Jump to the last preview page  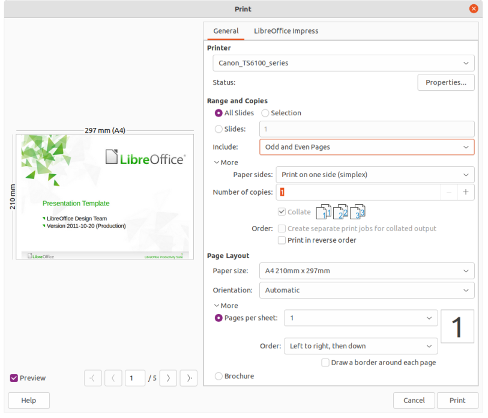[x=188, y=378]
